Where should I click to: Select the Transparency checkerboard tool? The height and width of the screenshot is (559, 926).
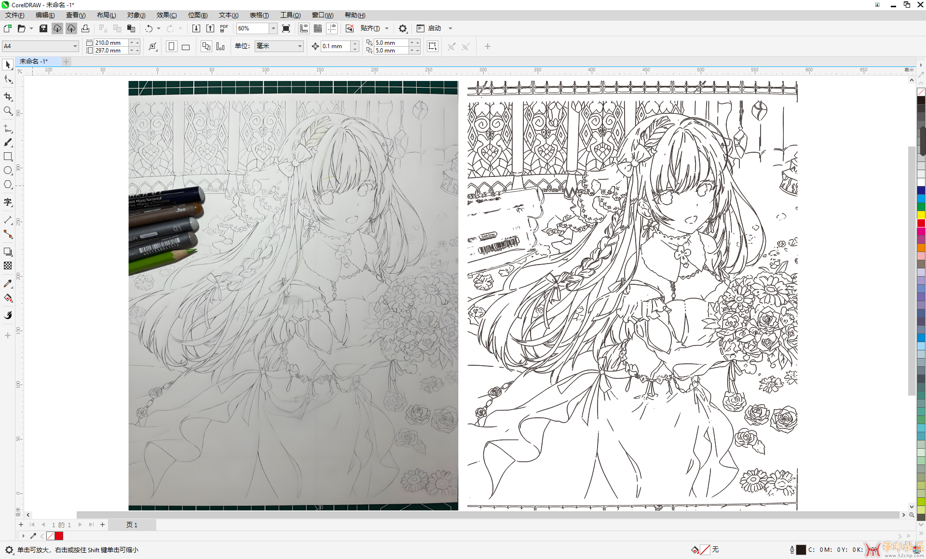pyautogui.click(x=8, y=266)
